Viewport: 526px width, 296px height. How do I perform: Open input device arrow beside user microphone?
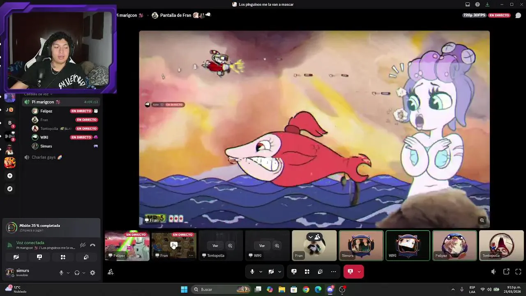(x=68, y=273)
